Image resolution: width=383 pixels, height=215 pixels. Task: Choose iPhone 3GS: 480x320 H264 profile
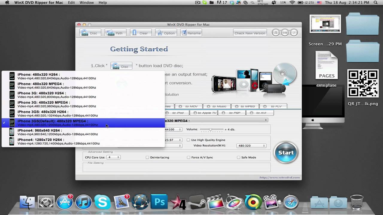(83, 113)
